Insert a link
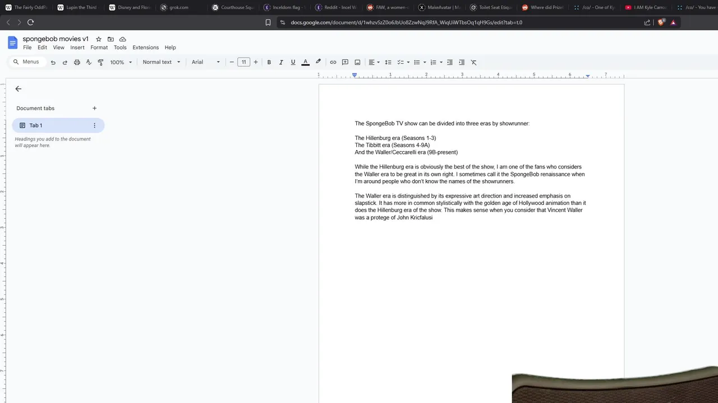 coord(333,62)
